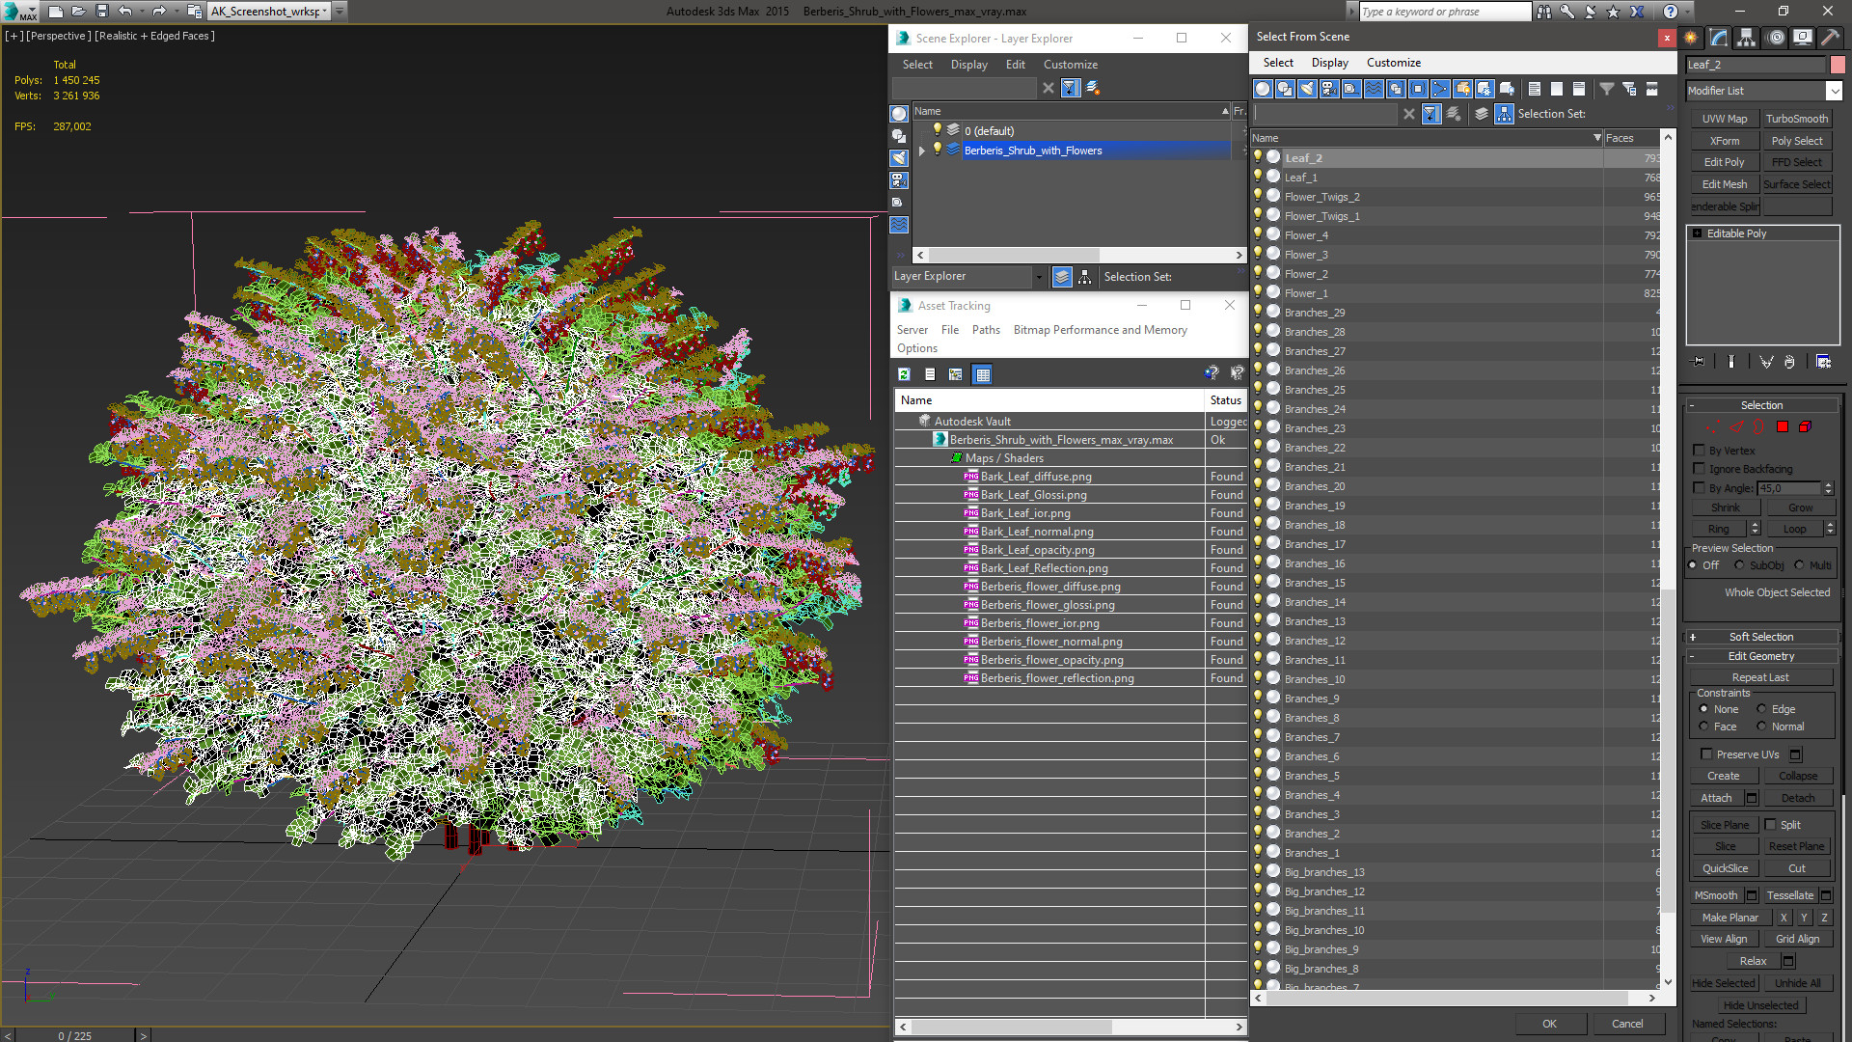Refresh the Asset Tracking list
The width and height of the screenshot is (1852, 1042).
(904, 374)
